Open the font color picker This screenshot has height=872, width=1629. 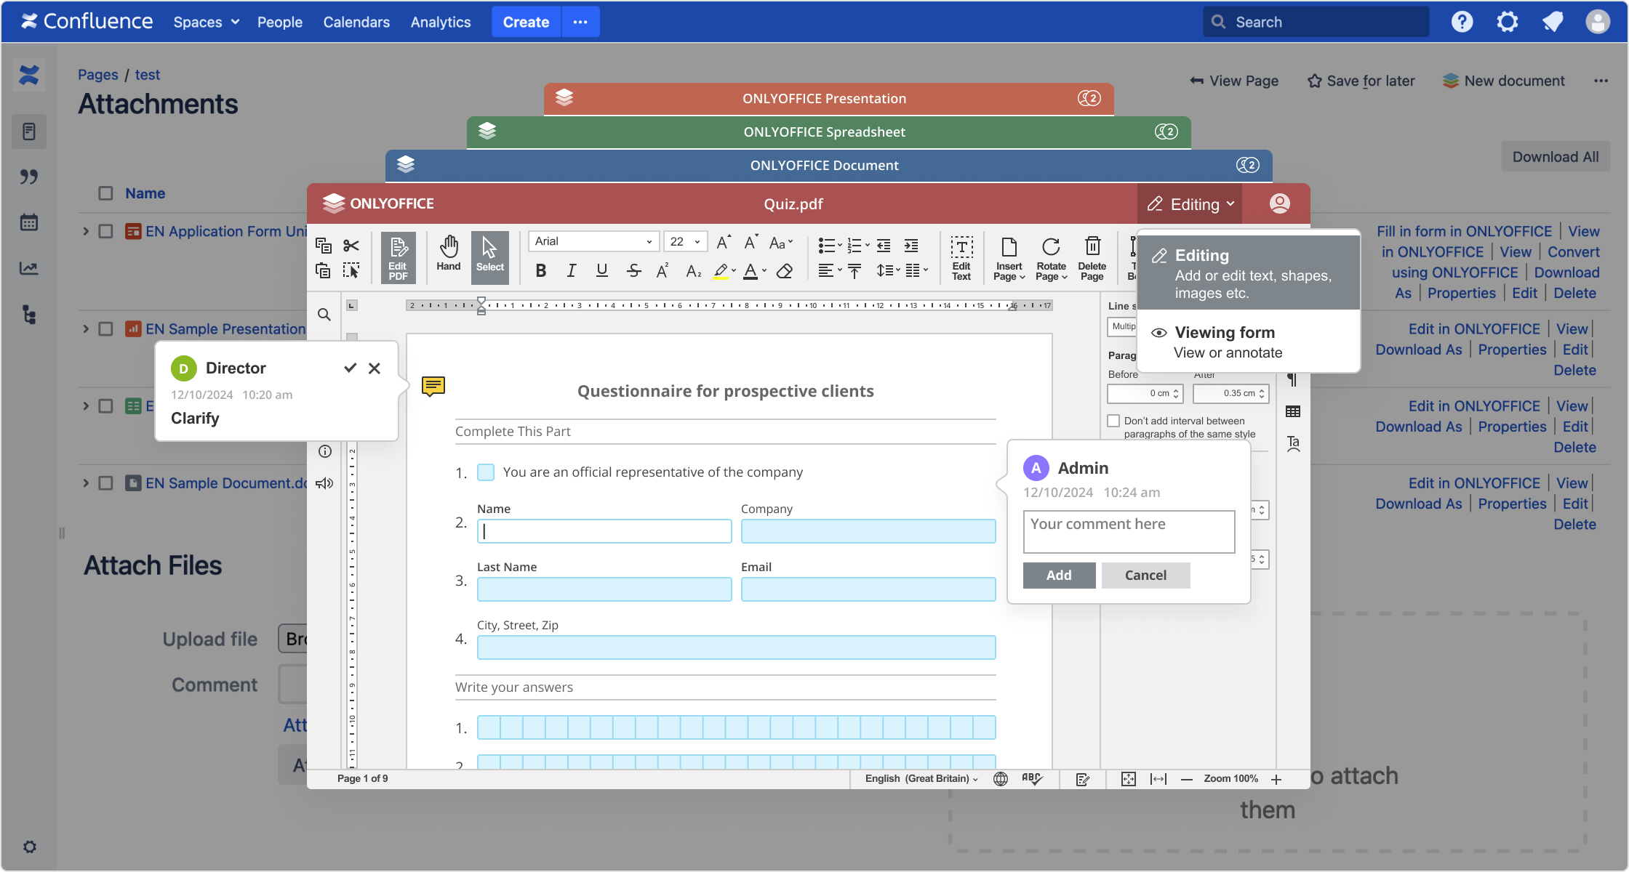click(755, 271)
